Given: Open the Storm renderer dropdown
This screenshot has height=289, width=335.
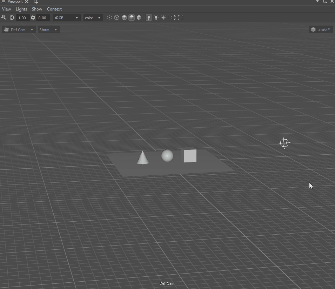Looking at the screenshot, I should (x=48, y=30).
